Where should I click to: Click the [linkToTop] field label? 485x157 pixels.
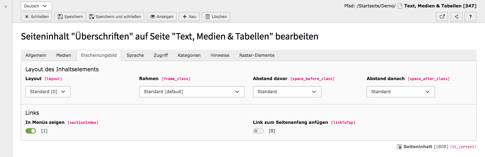343,122
